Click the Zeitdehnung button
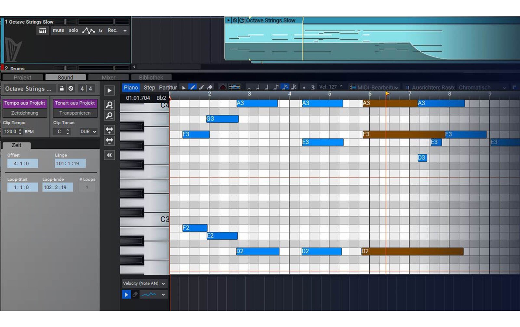The image size is (520, 327). coord(25,113)
